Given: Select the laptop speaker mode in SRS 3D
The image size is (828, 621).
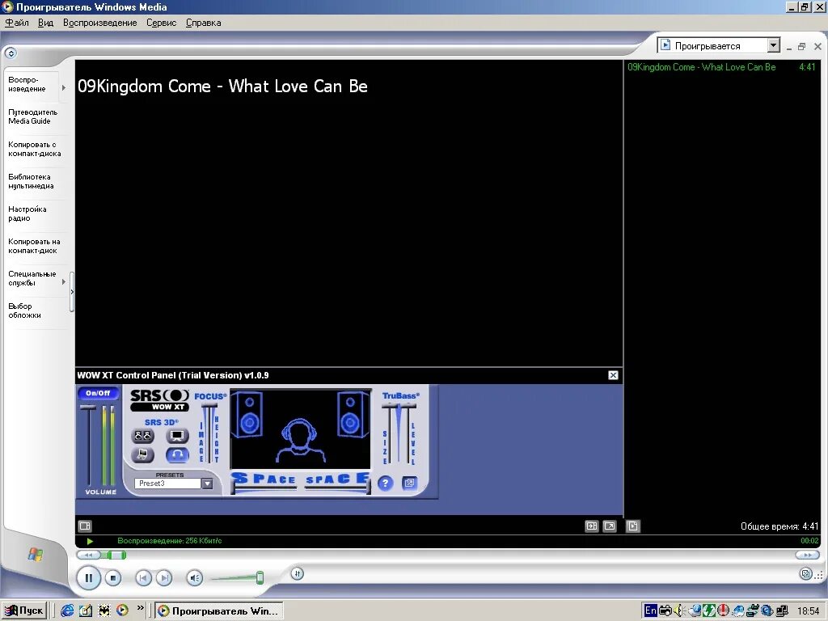Looking at the screenshot, I should click(x=142, y=454).
